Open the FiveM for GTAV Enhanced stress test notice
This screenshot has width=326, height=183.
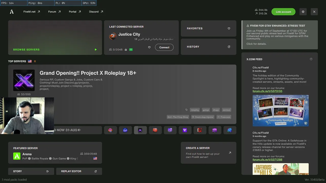[x=280, y=35]
